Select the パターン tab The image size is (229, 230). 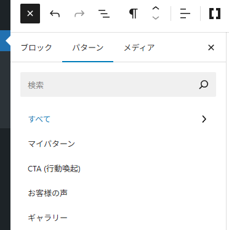(x=88, y=47)
